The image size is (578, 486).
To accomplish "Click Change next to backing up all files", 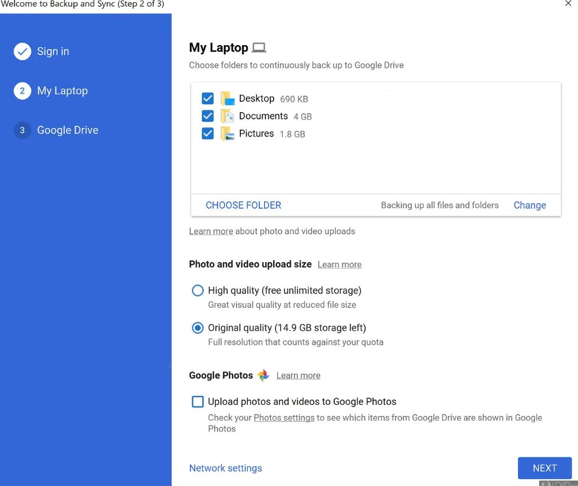I will click(529, 205).
